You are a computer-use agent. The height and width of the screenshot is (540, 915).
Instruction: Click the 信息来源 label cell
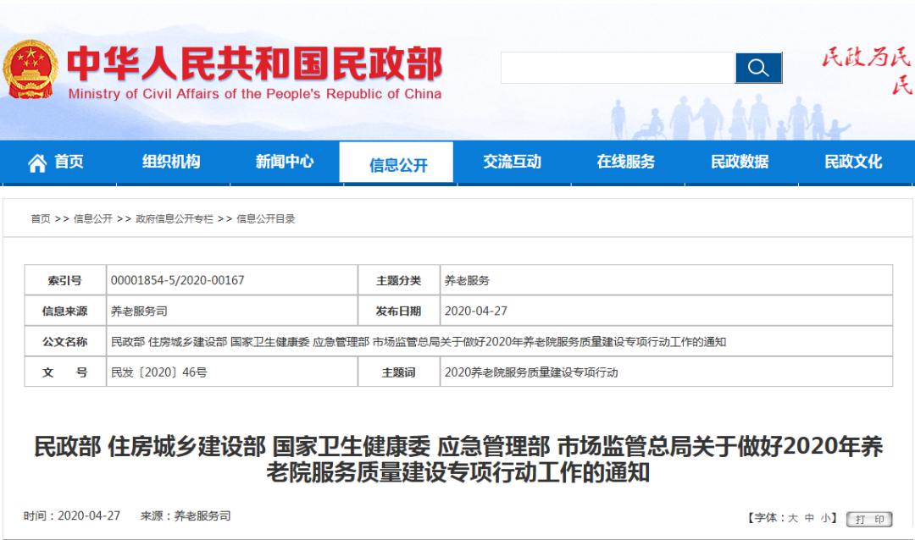[64, 311]
